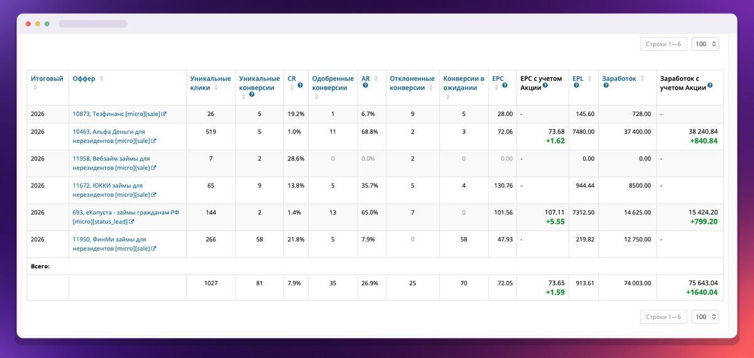Open the help tooltip for Уникальные конверсии
This screenshot has height=358, width=754.
click(x=251, y=95)
